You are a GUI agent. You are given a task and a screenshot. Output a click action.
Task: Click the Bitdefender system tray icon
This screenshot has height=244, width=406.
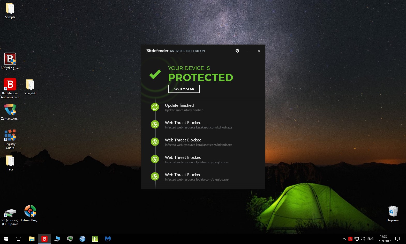click(350, 239)
